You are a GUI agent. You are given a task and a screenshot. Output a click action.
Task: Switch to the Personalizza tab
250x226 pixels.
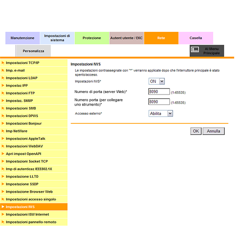pyautogui.click(x=33, y=51)
